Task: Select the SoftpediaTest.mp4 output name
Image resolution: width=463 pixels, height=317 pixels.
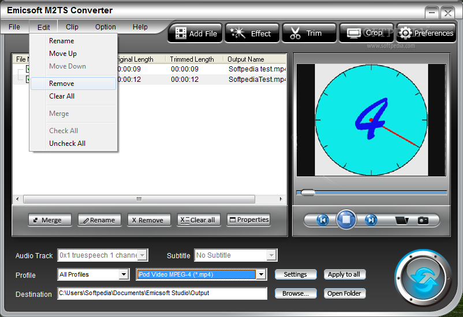Action: (x=257, y=80)
